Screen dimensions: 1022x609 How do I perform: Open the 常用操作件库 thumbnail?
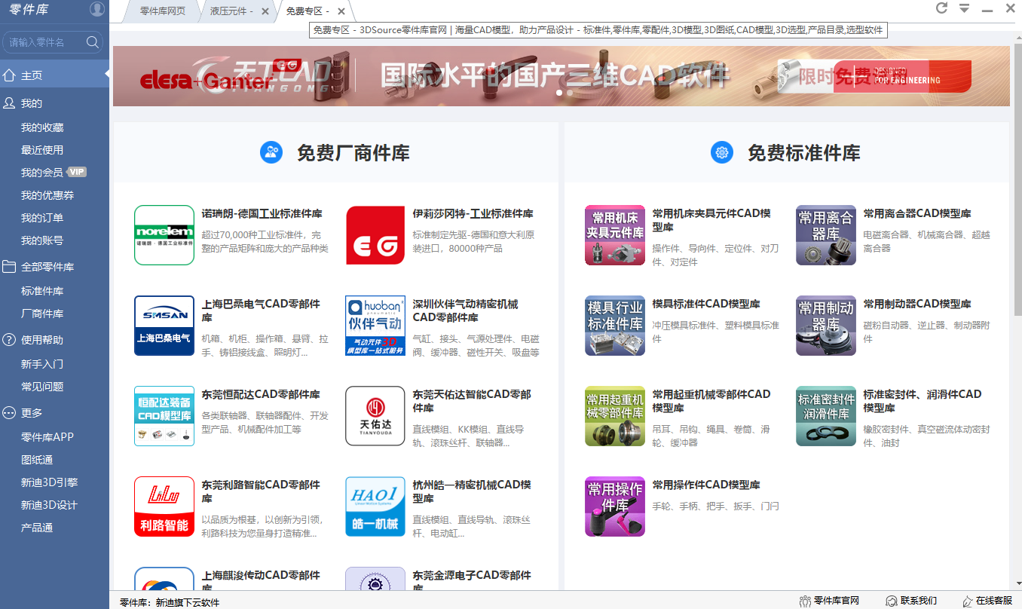point(615,506)
